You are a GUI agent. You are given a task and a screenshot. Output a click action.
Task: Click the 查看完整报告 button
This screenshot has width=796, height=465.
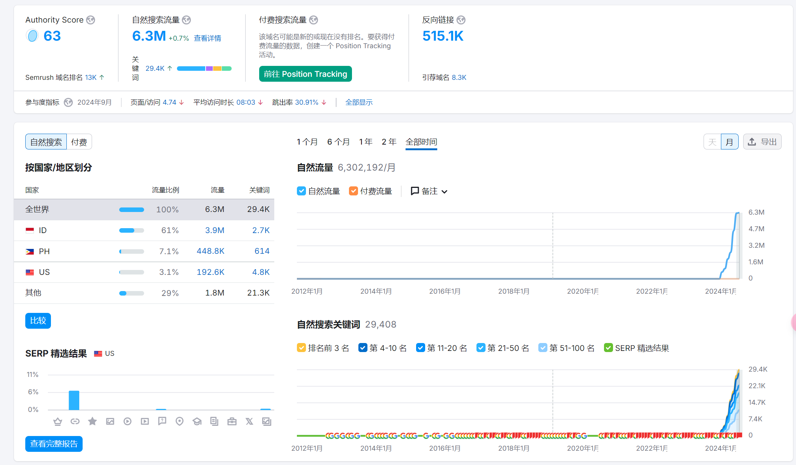54,444
